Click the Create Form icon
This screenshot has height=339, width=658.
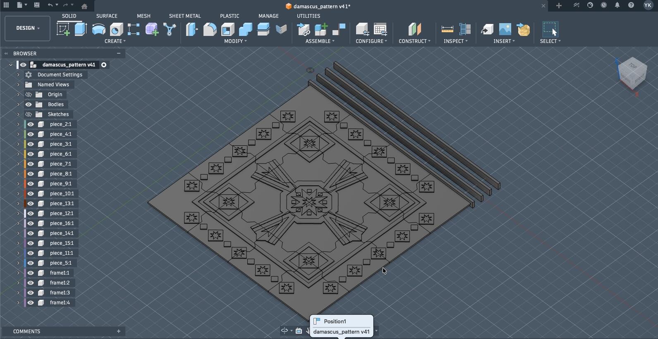click(x=152, y=29)
